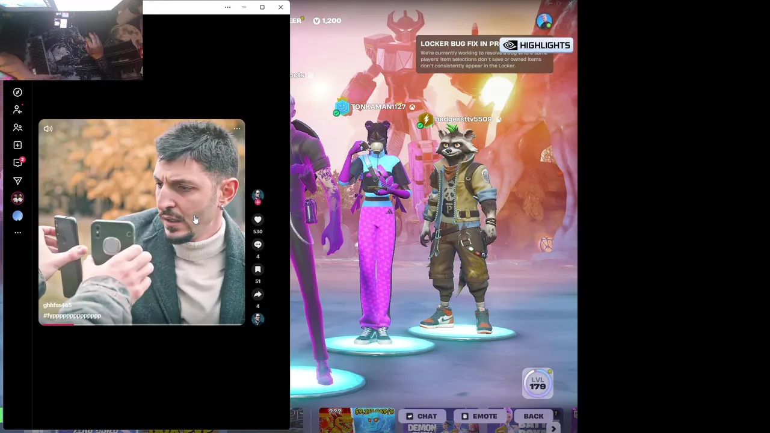Click the 51 saves count
Image resolution: width=770 pixels, height=433 pixels.
[257, 281]
